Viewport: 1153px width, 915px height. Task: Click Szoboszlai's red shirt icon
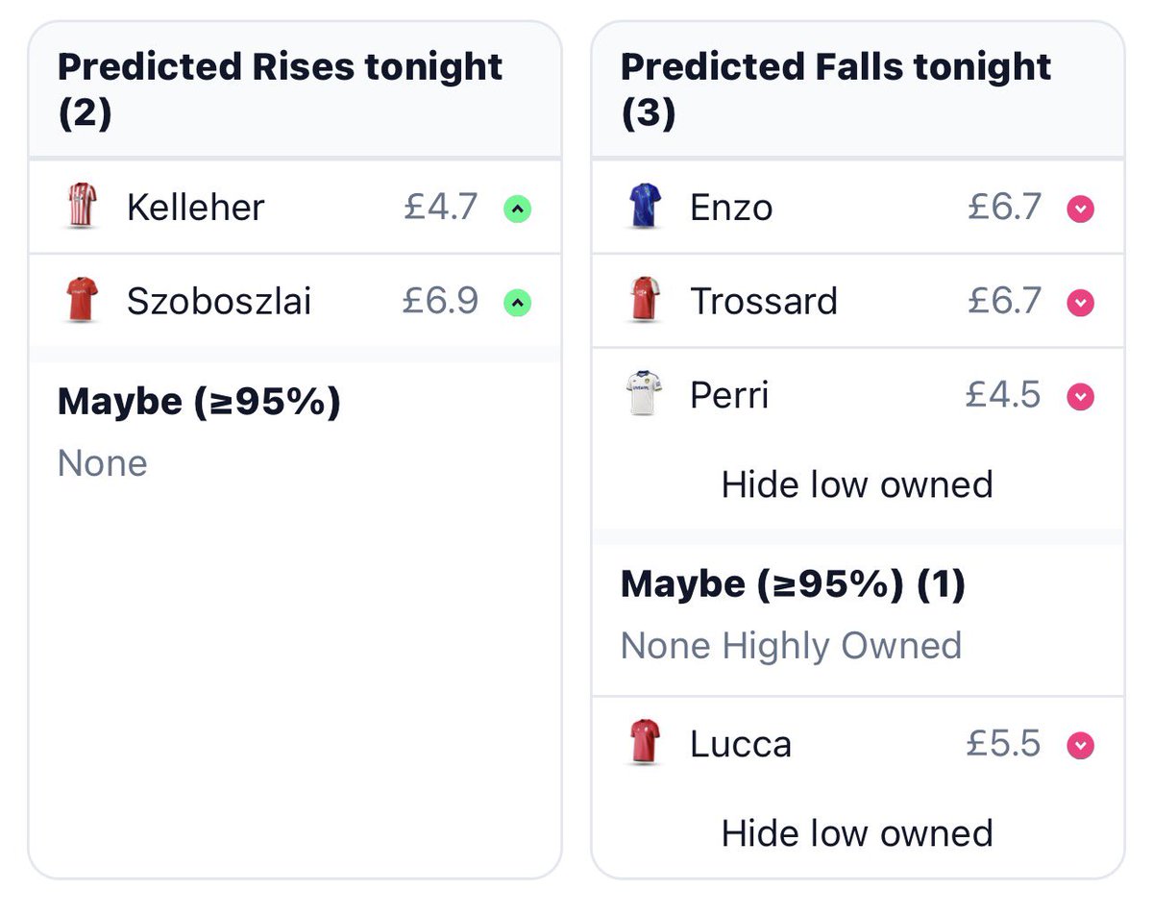[83, 302]
